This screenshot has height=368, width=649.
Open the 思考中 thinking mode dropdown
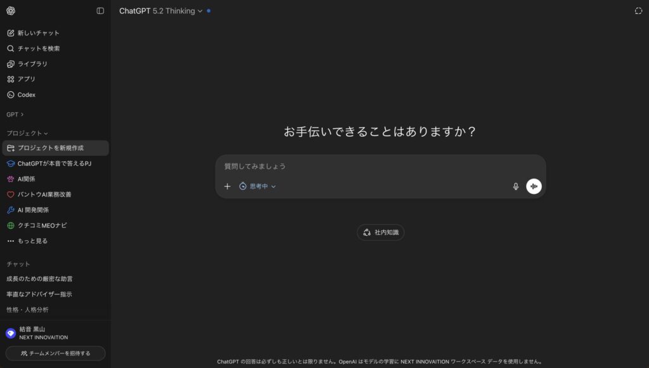(x=257, y=186)
